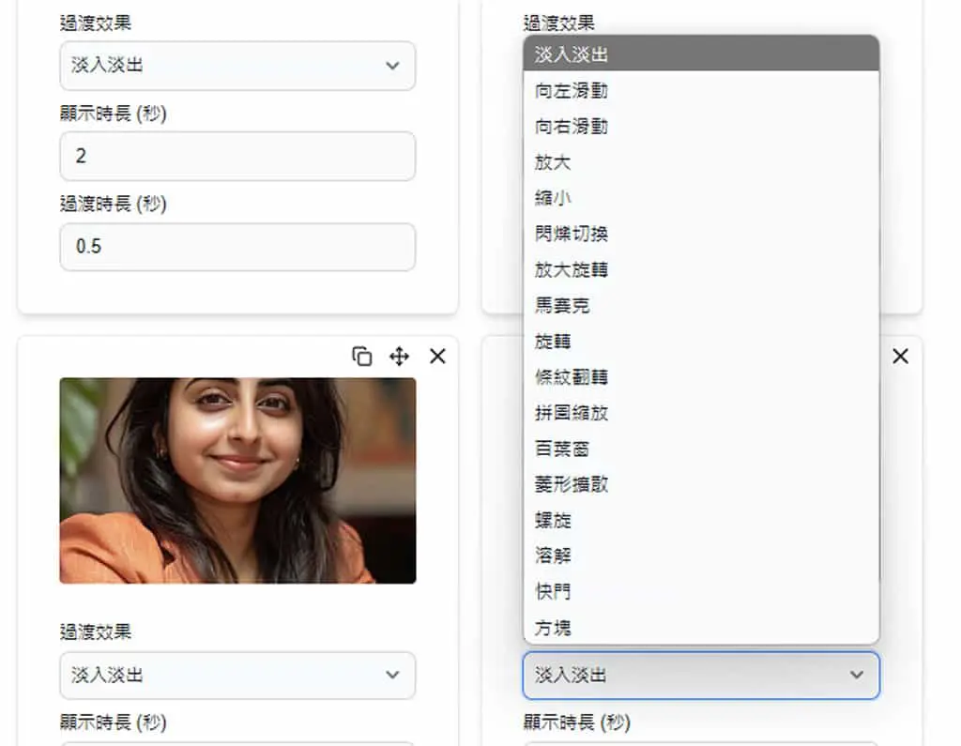Viewport: 961px width, 746px height.
Task: Open the 過渡效果 dropdown under the photo
Action: point(237,675)
